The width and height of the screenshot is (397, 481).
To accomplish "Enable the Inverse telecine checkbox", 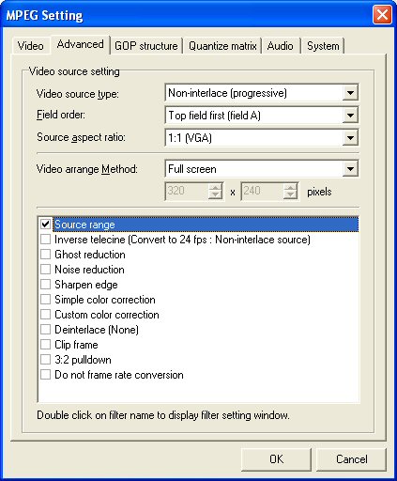I will (46, 240).
